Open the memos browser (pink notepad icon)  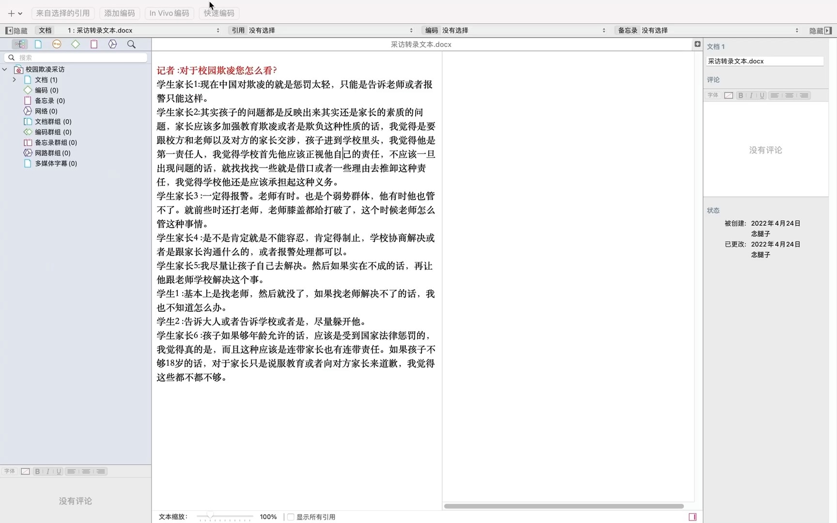pyautogui.click(x=94, y=44)
